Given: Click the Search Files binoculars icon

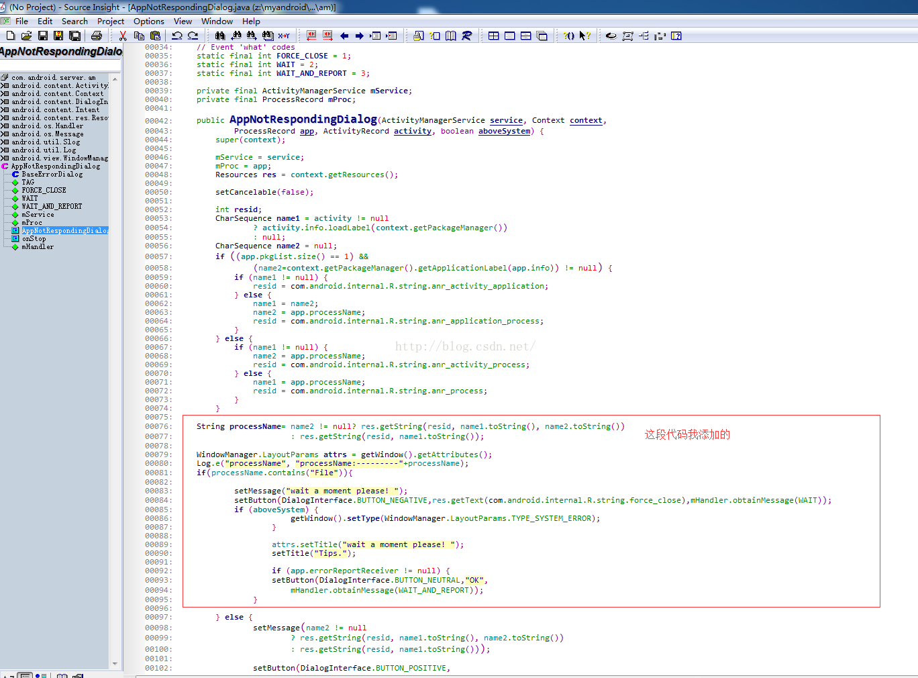Looking at the screenshot, I should click(268, 36).
